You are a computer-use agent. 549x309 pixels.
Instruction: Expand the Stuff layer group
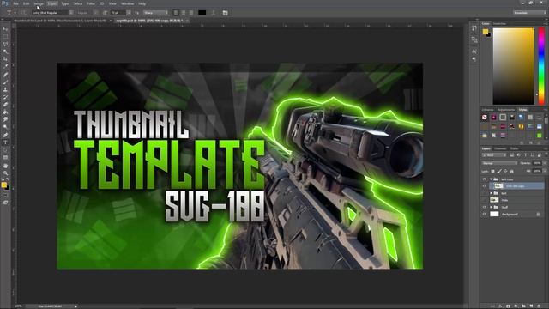pyautogui.click(x=491, y=207)
